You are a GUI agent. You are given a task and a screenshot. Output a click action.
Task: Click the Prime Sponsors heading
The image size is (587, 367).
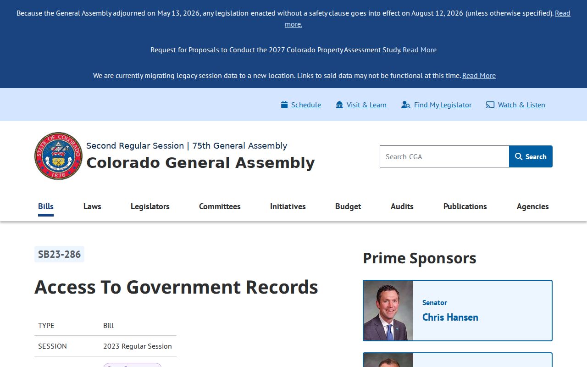420,258
